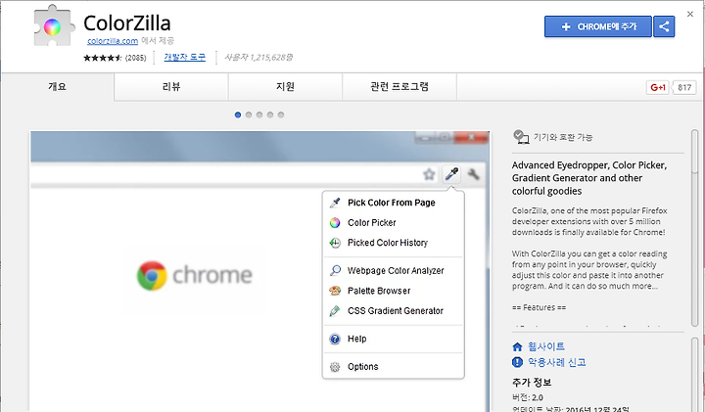Open the 웹사이트 link
Viewport: 705px width, 412px height.
point(545,346)
